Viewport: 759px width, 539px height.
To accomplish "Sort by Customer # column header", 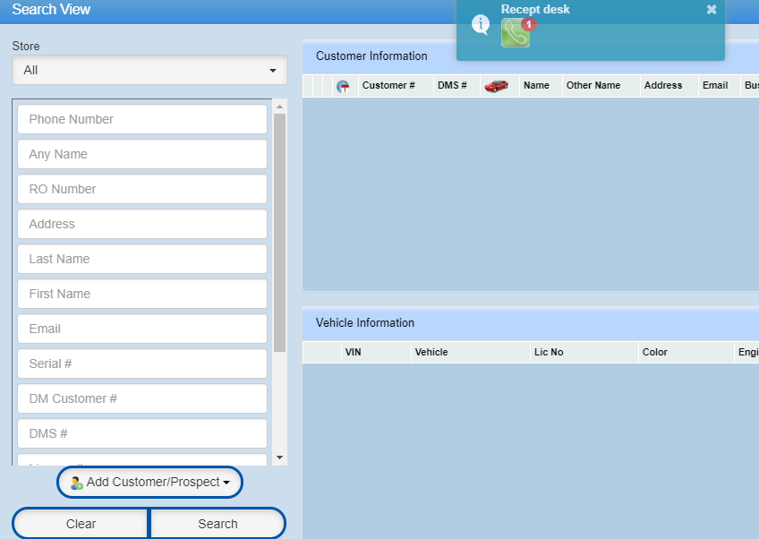I will point(388,86).
